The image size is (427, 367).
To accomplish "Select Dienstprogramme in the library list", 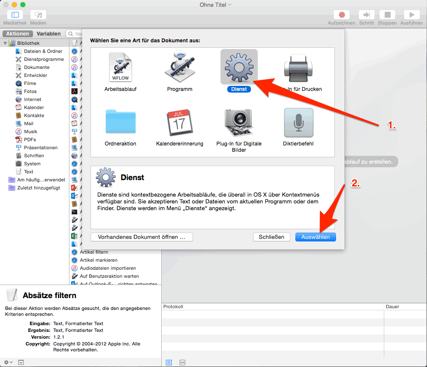I will click(x=44, y=59).
